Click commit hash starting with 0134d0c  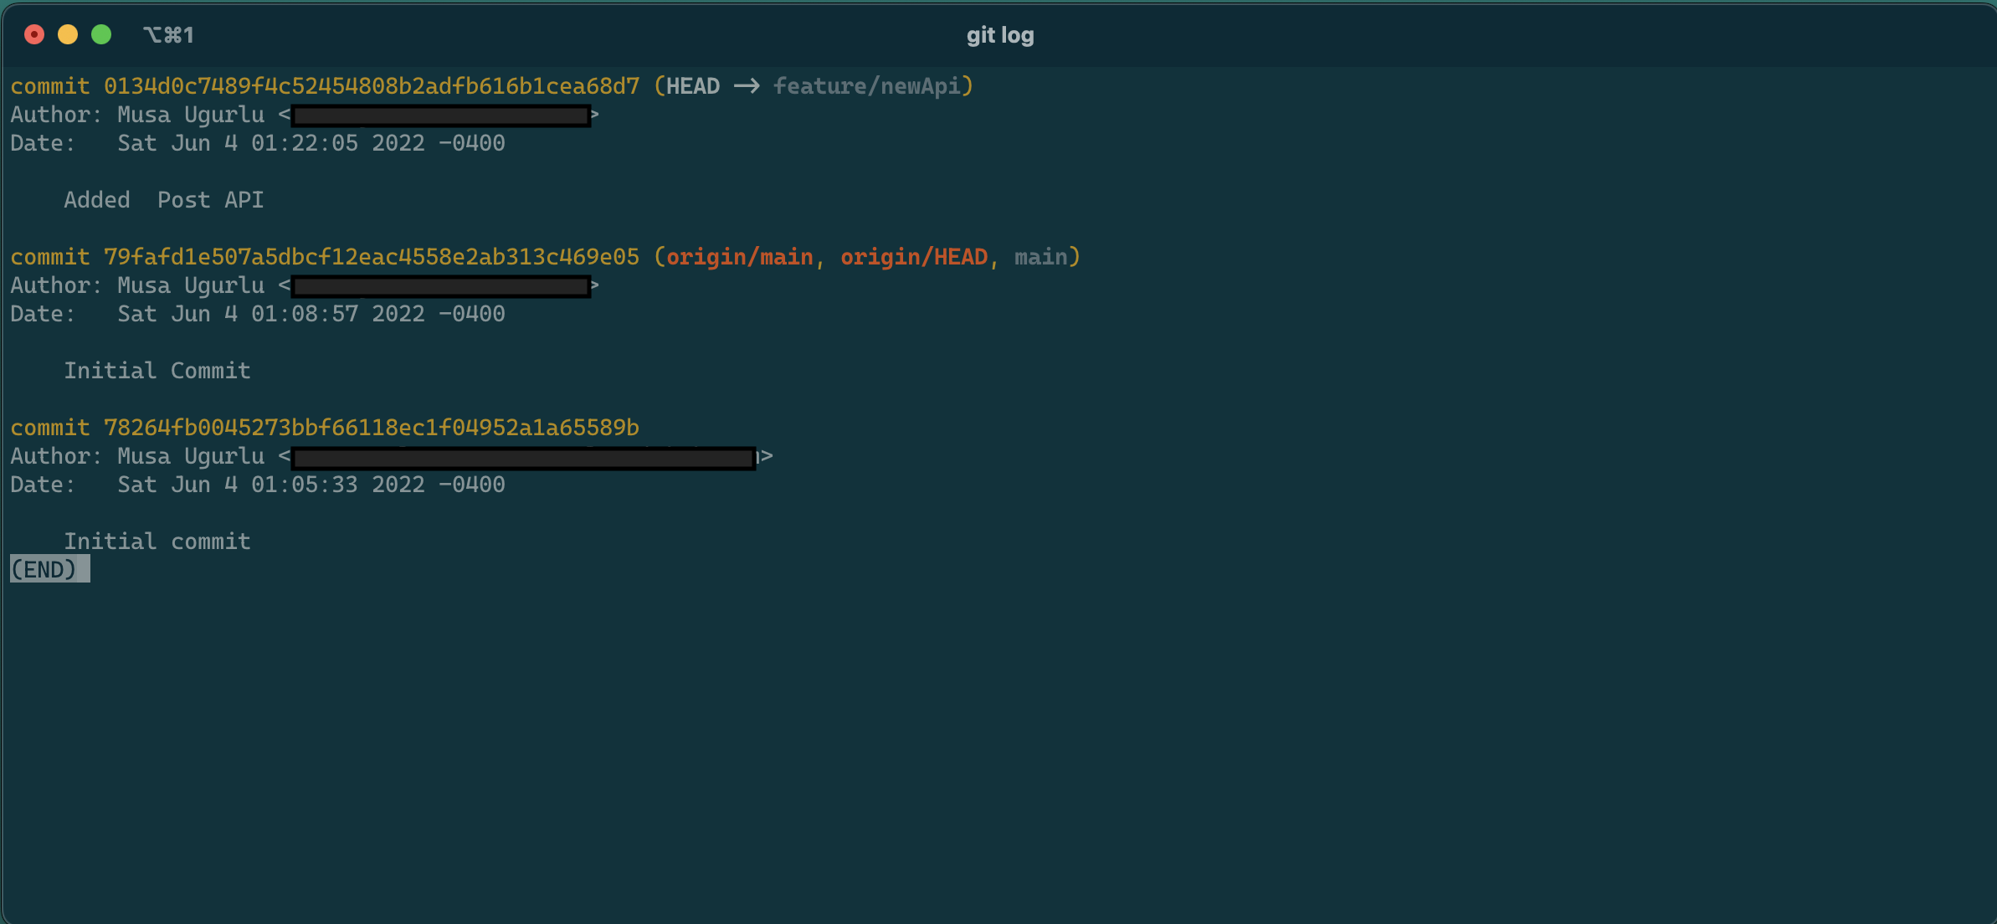click(x=371, y=86)
